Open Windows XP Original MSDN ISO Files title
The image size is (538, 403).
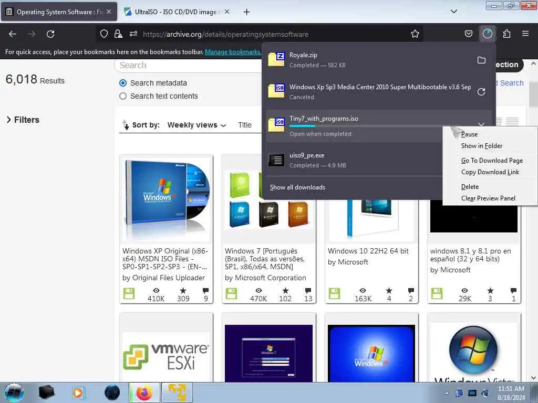165,259
